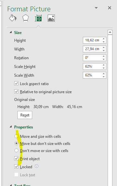Decrease Scale Width with down spinner
This screenshot has width=117, height=186.
pyautogui.click(x=104, y=77)
